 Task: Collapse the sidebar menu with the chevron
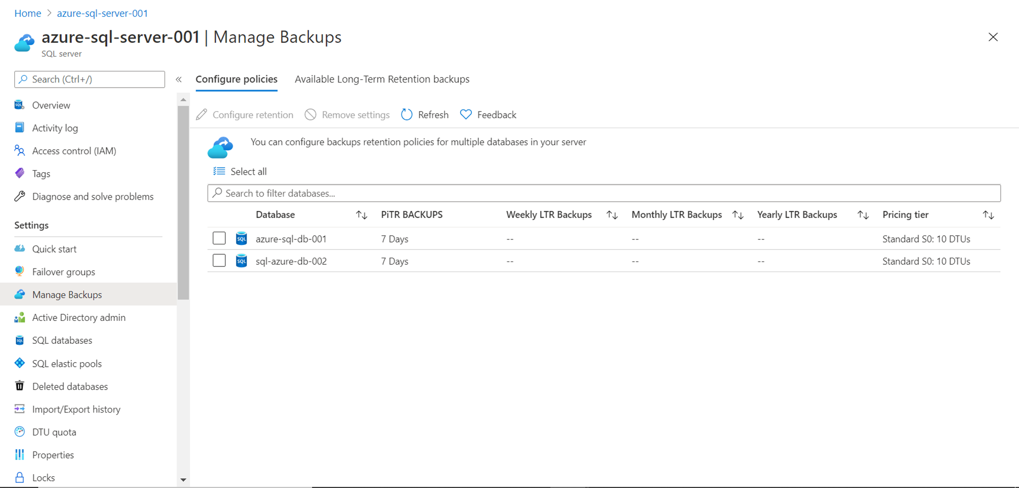(x=179, y=79)
